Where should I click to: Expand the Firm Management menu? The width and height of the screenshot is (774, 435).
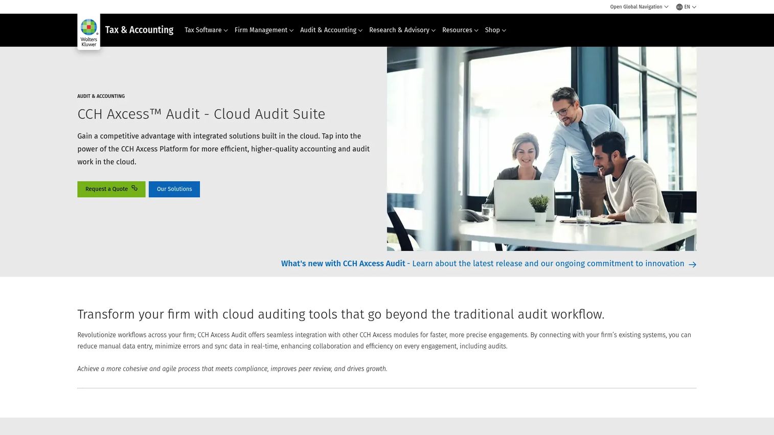pyautogui.click(x=264, y=30)
